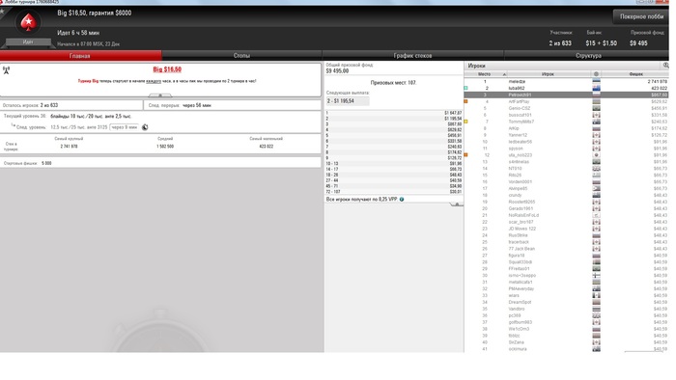Click the 72 - 107 payout row
Viewport: 676px width, 380px height.
[x=394, y=192]
